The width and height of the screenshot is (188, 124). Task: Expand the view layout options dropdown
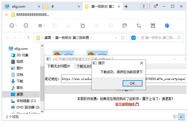tap(41, 25)
